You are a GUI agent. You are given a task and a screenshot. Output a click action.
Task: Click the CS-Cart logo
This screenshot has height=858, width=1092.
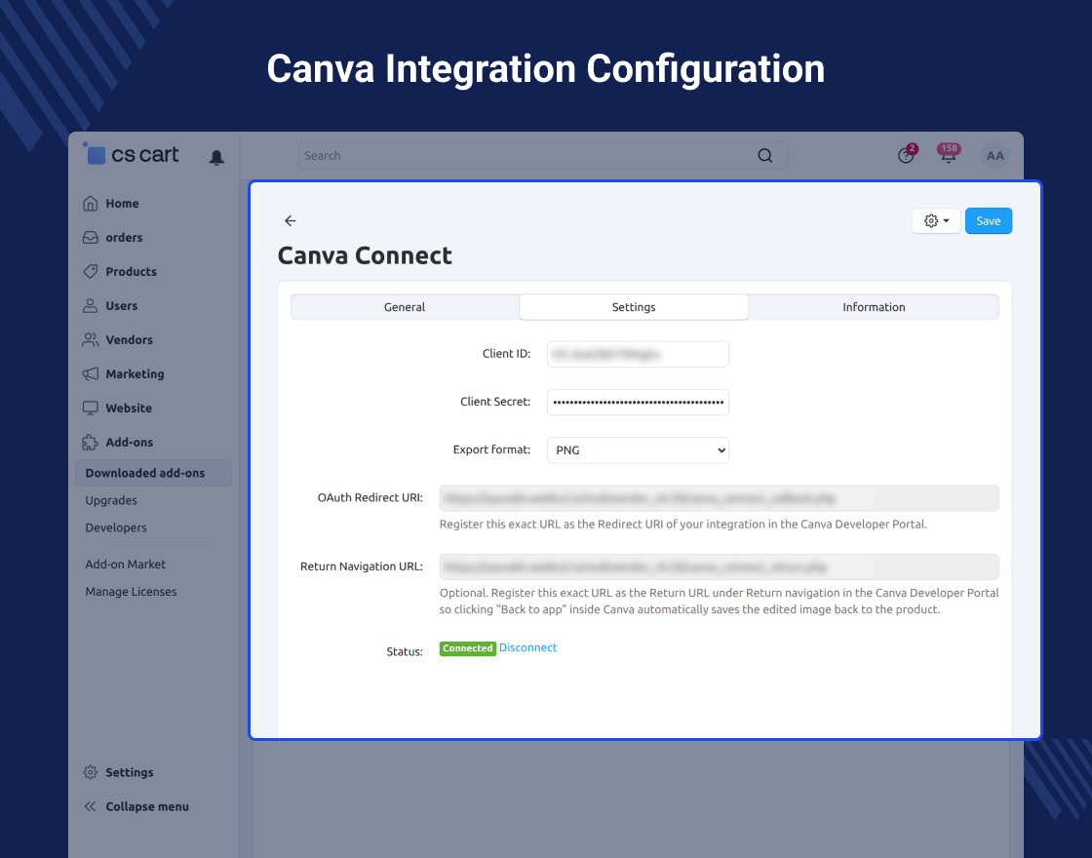[x=131, y=154]
